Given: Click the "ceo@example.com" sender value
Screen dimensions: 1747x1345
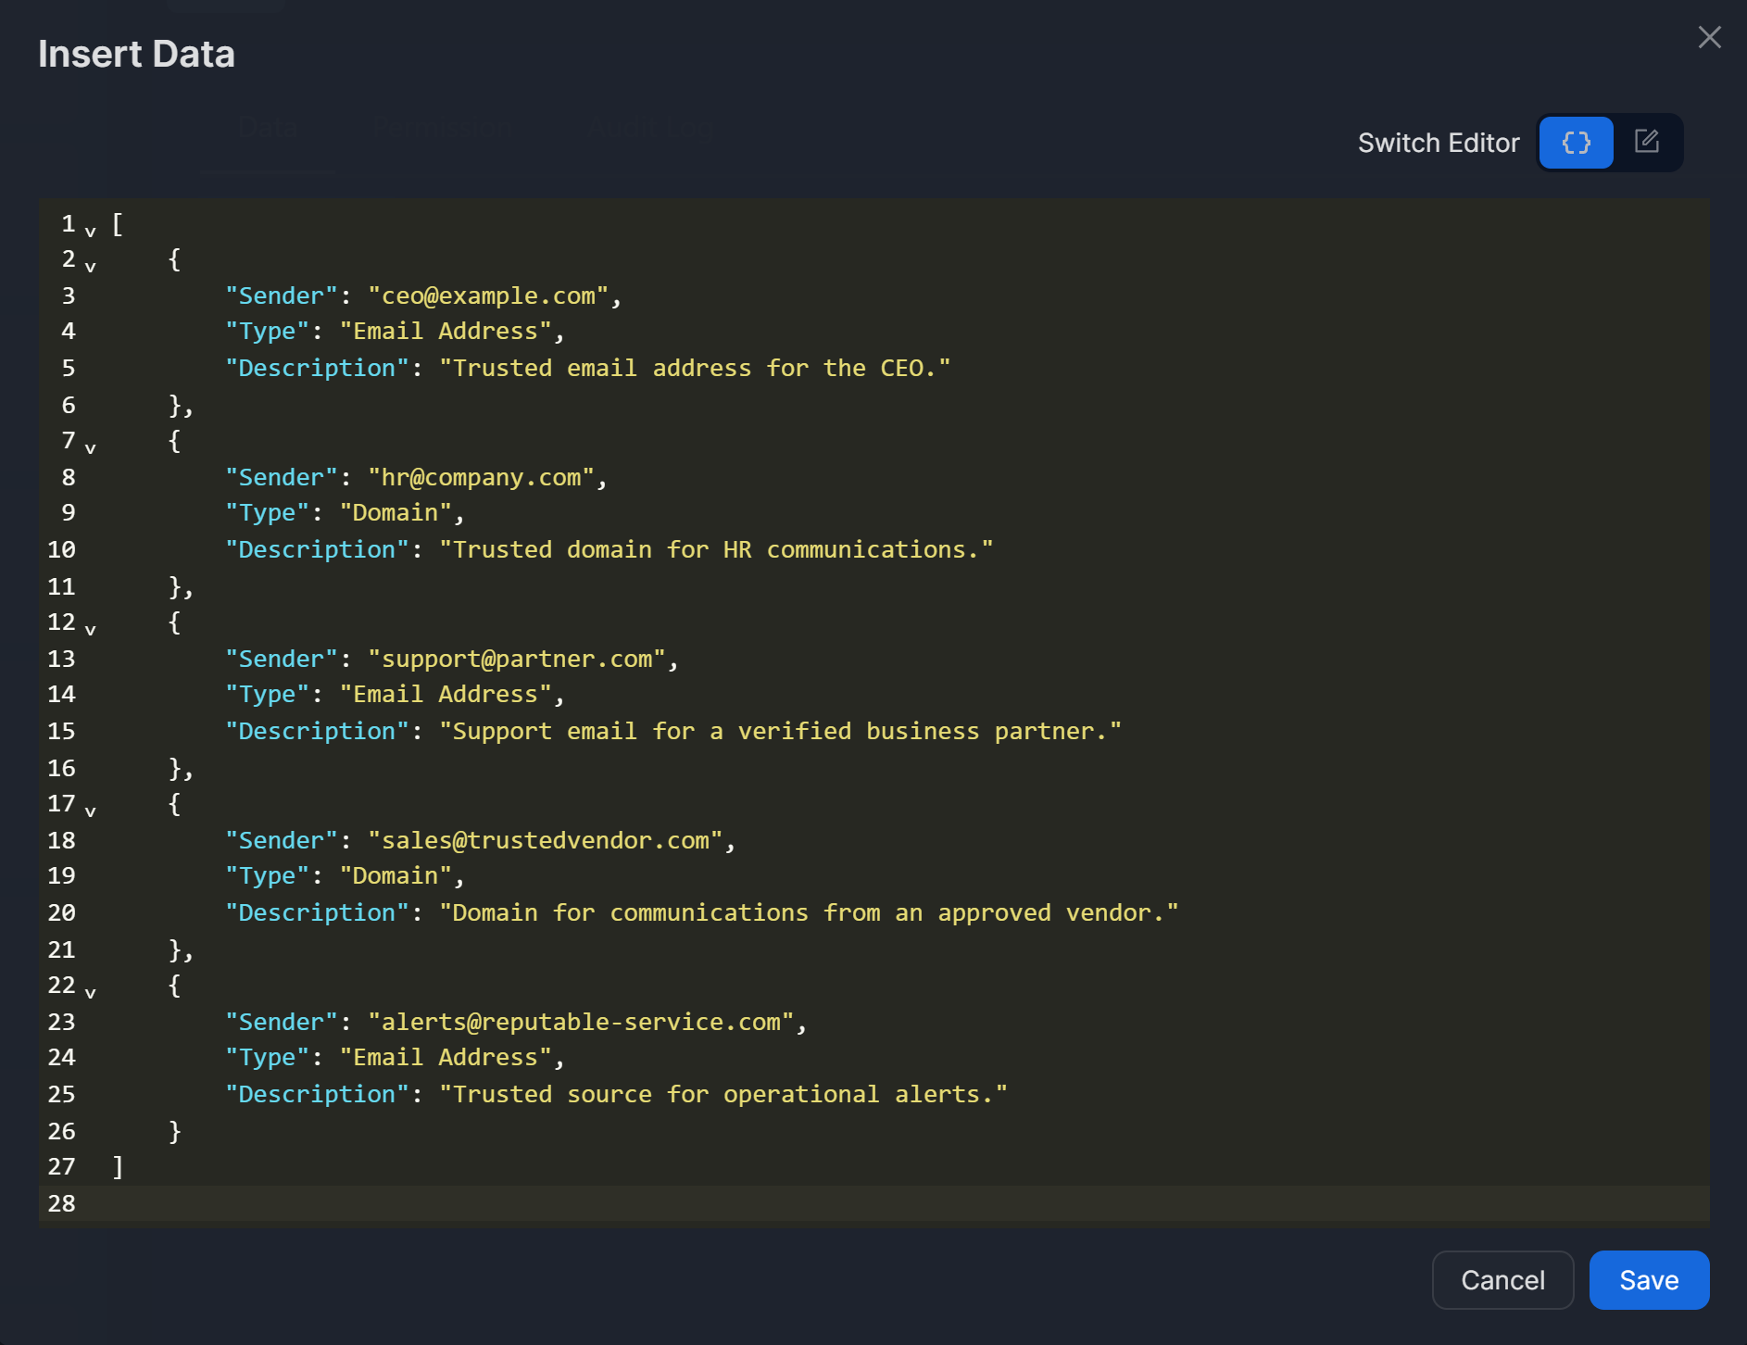Looking at the screenshot, I should 488,295.
